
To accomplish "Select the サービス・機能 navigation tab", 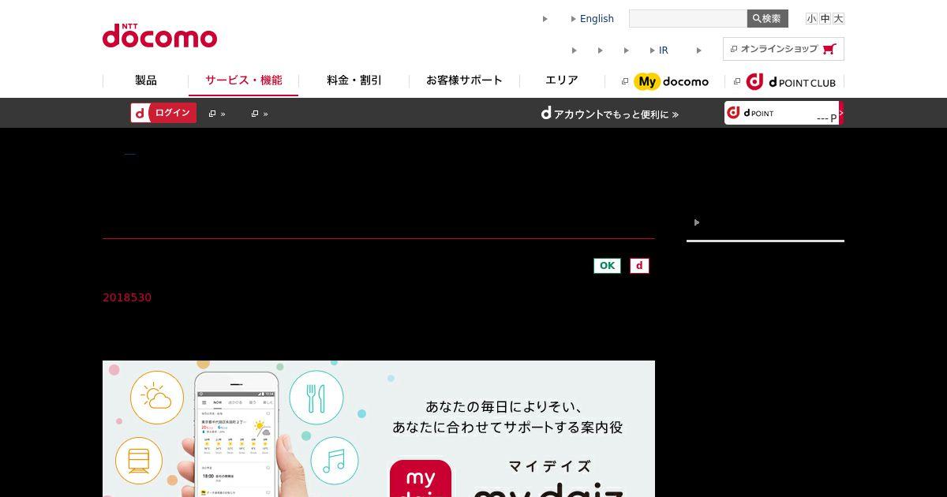I will click(x=243, y=80).
